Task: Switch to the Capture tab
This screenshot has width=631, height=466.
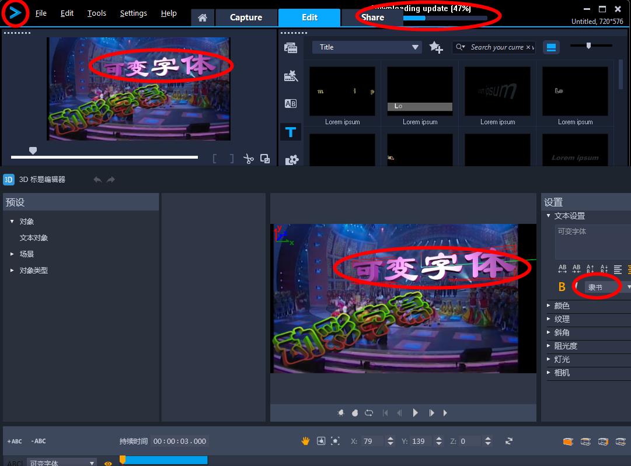Action: 246,17
